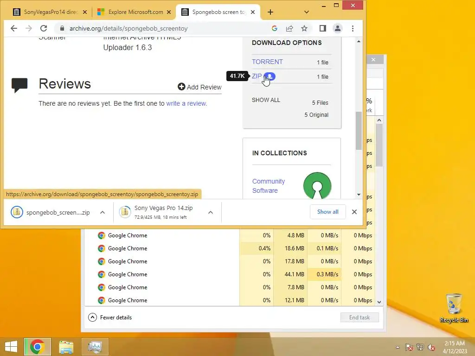
Task: Select Google Chrome row with 7.8 MB
Action: tap(230, 287)
